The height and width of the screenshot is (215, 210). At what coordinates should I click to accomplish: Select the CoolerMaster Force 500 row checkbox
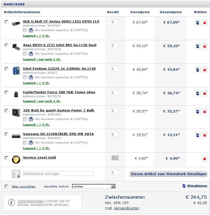[6, 92]
